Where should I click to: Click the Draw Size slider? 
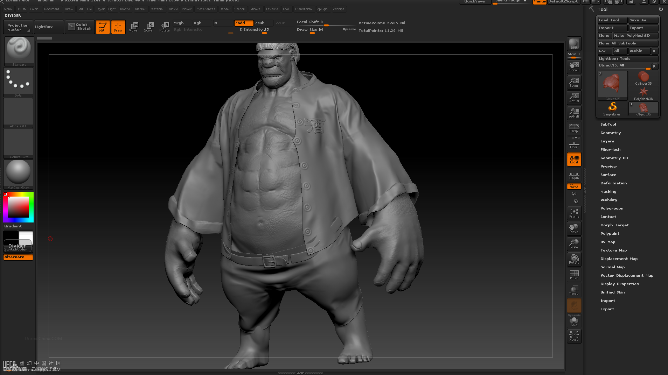point(326,30)
